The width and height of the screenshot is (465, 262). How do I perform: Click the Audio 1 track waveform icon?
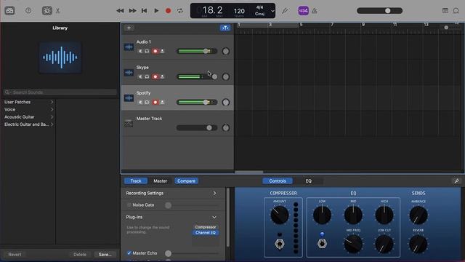click(129, 47)
